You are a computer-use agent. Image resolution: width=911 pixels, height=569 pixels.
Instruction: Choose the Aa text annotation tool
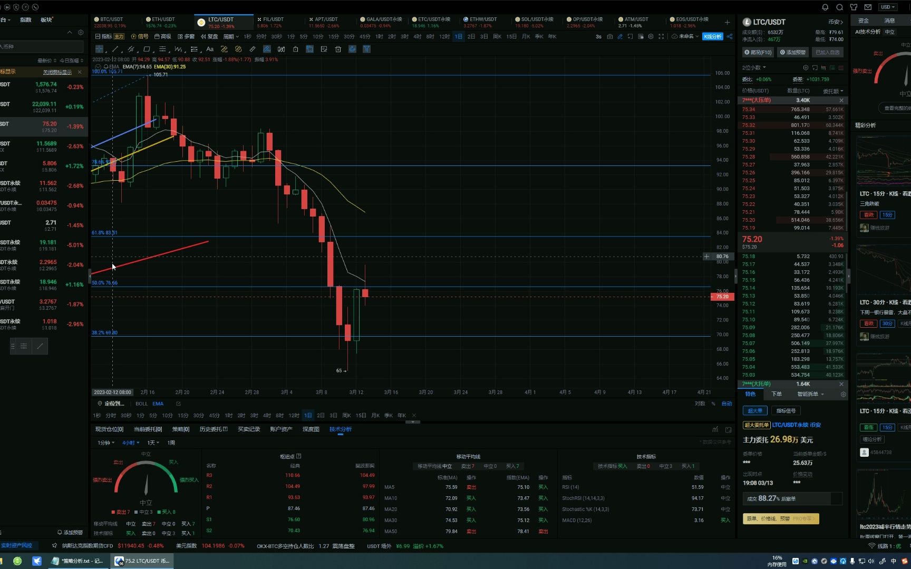pyautogui.click(x=210, y=49)
